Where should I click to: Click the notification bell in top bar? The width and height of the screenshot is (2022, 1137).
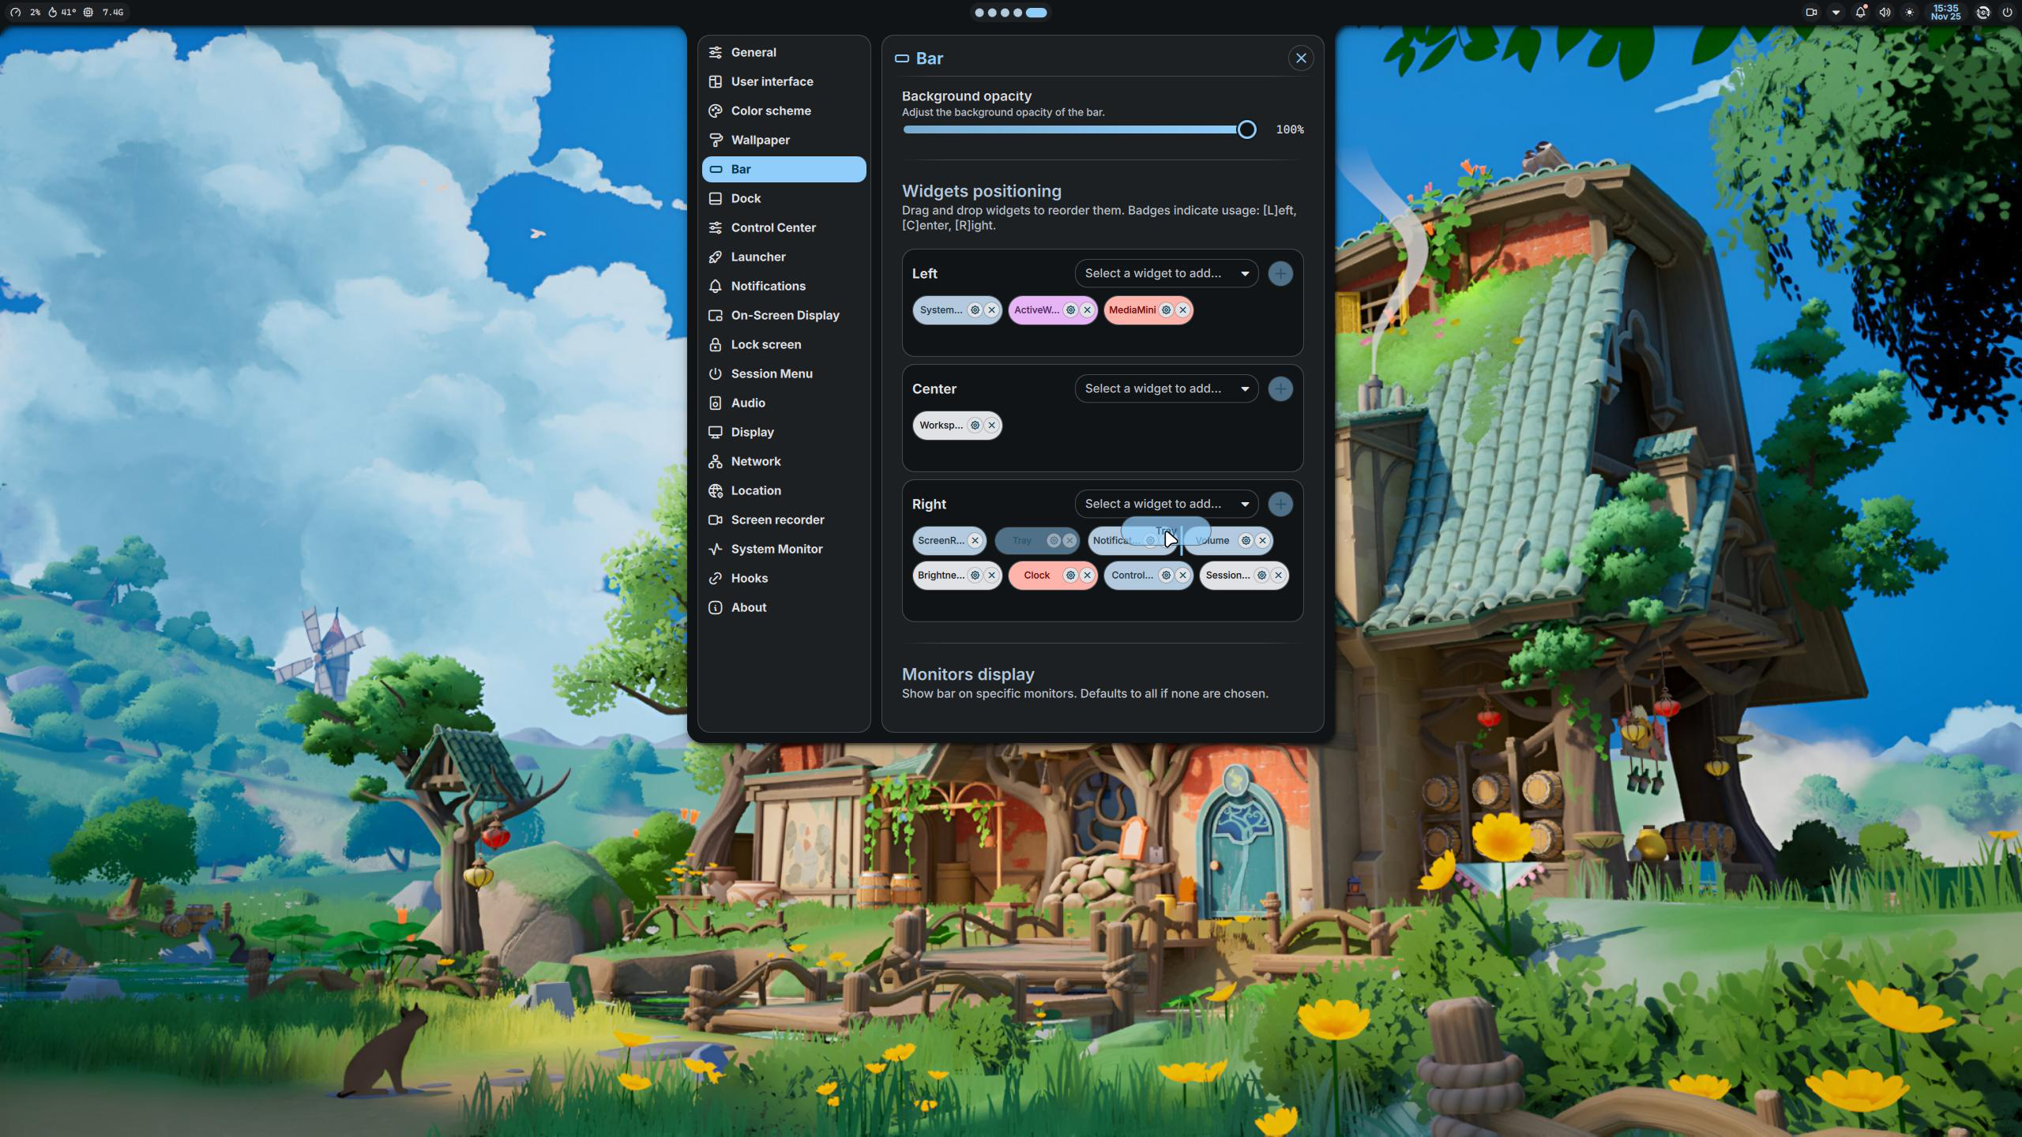click(x=1860, y=12)
